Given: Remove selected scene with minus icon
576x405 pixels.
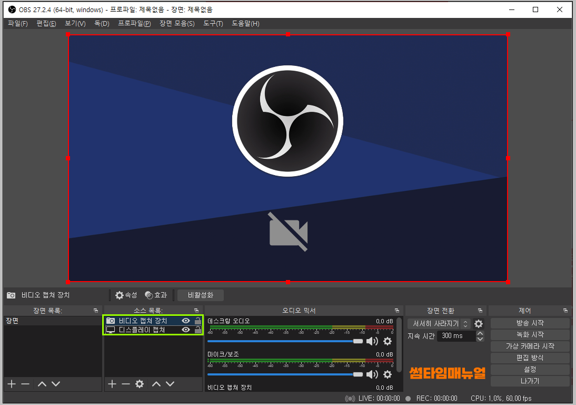Looking at the screenshot, I should point(25,384).
